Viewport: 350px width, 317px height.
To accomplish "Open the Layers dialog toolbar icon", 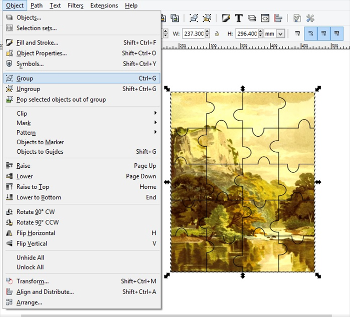I will pyautogui.click(x=252, y=18).
